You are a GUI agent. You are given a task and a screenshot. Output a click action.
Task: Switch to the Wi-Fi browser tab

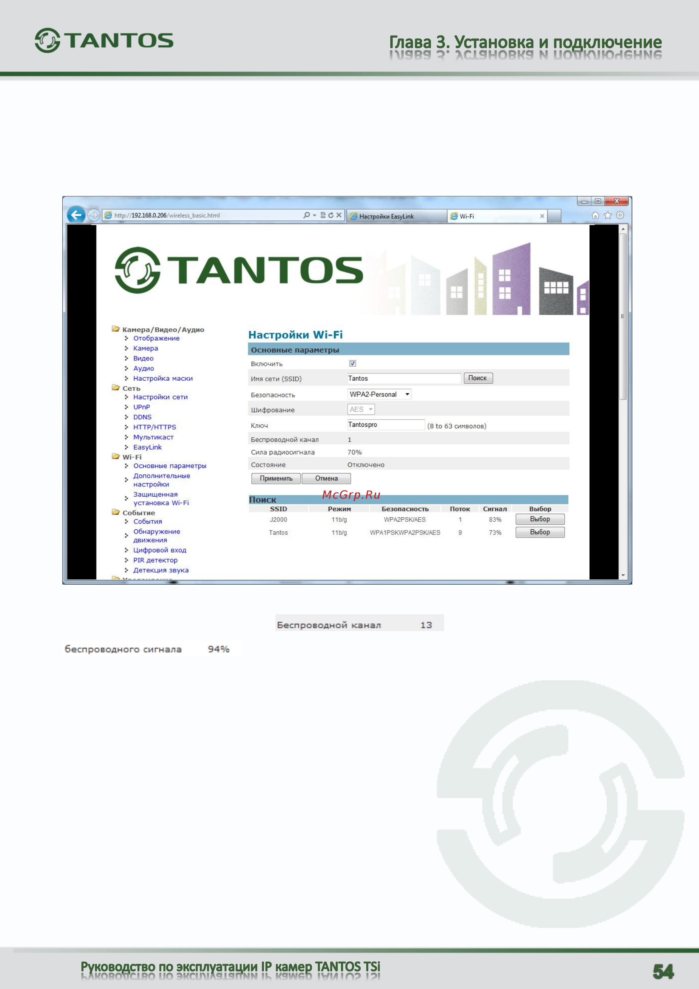click(x=497, y=216)
